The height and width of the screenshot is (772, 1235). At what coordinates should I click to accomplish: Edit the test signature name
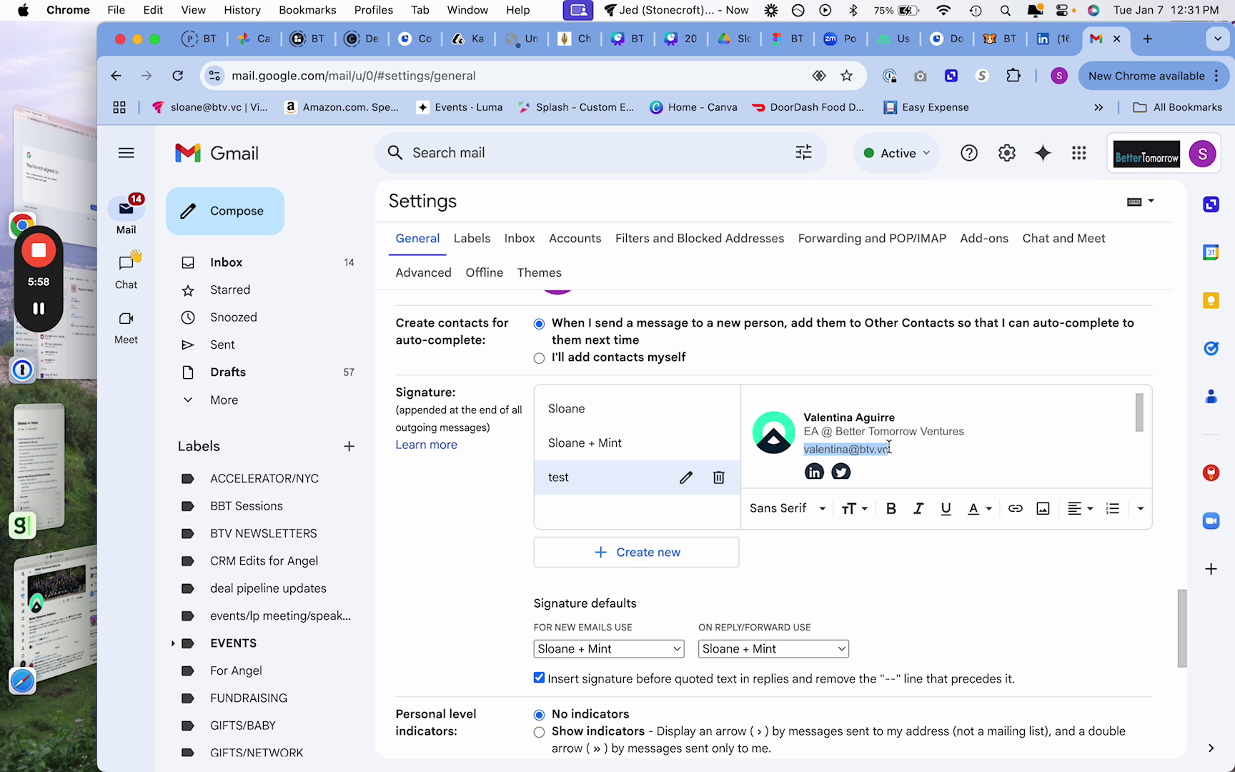tap(686, 477)
